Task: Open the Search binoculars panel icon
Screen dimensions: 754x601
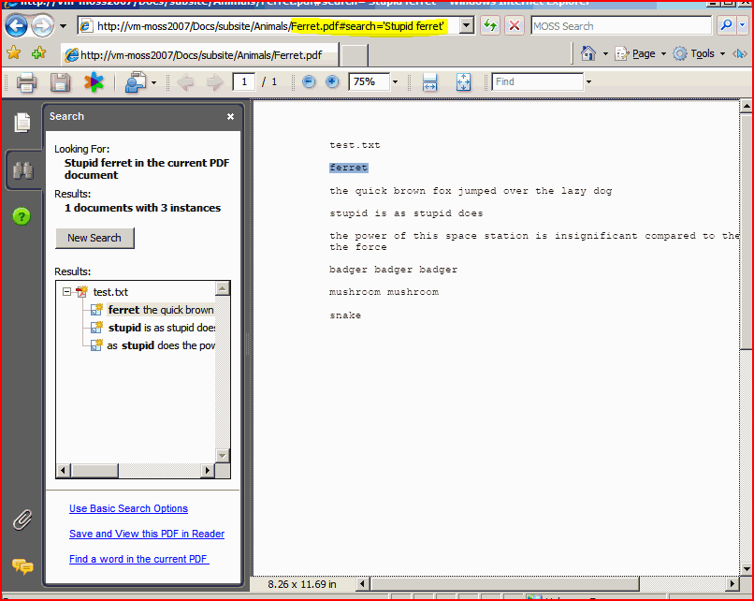Action: [x=22, y=170]
